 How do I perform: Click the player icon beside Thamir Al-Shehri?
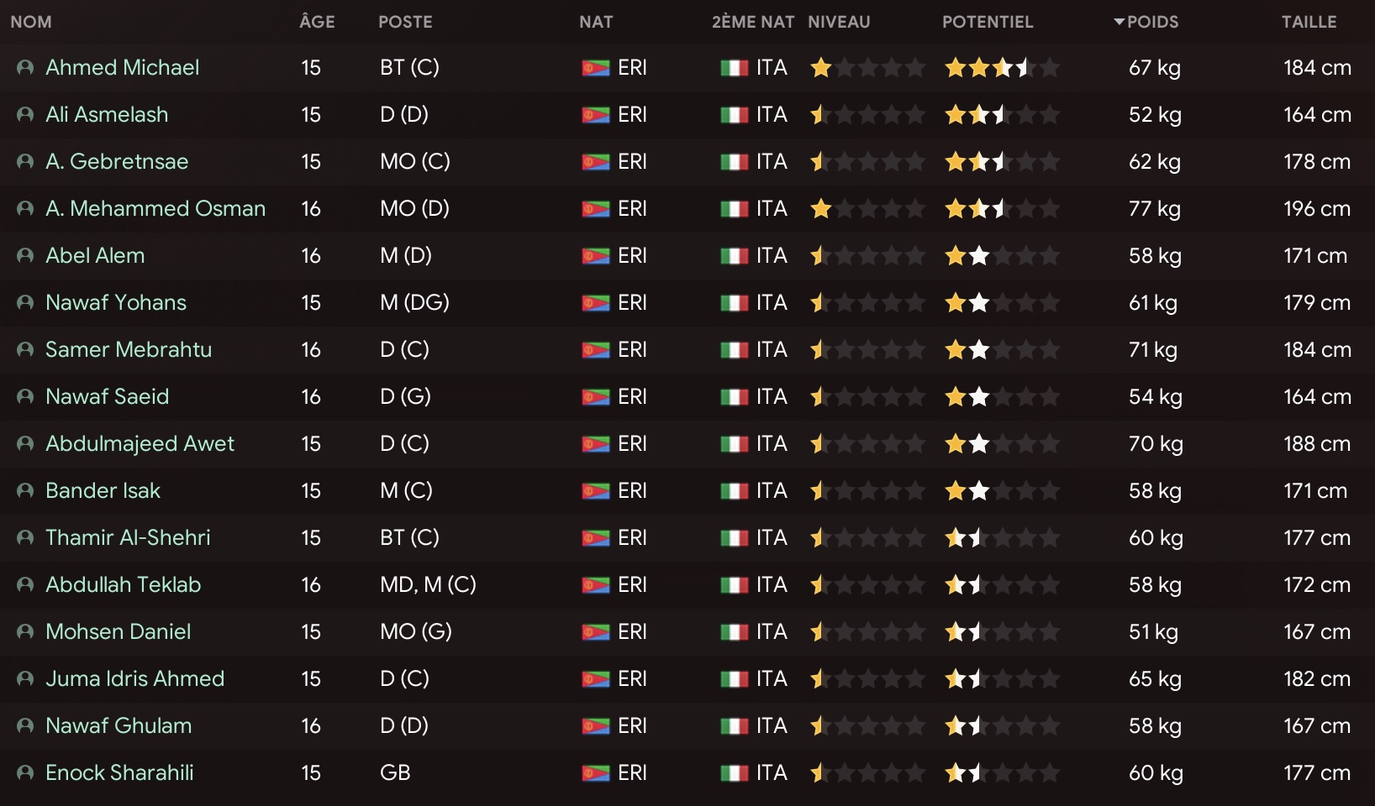click(25, 537)
